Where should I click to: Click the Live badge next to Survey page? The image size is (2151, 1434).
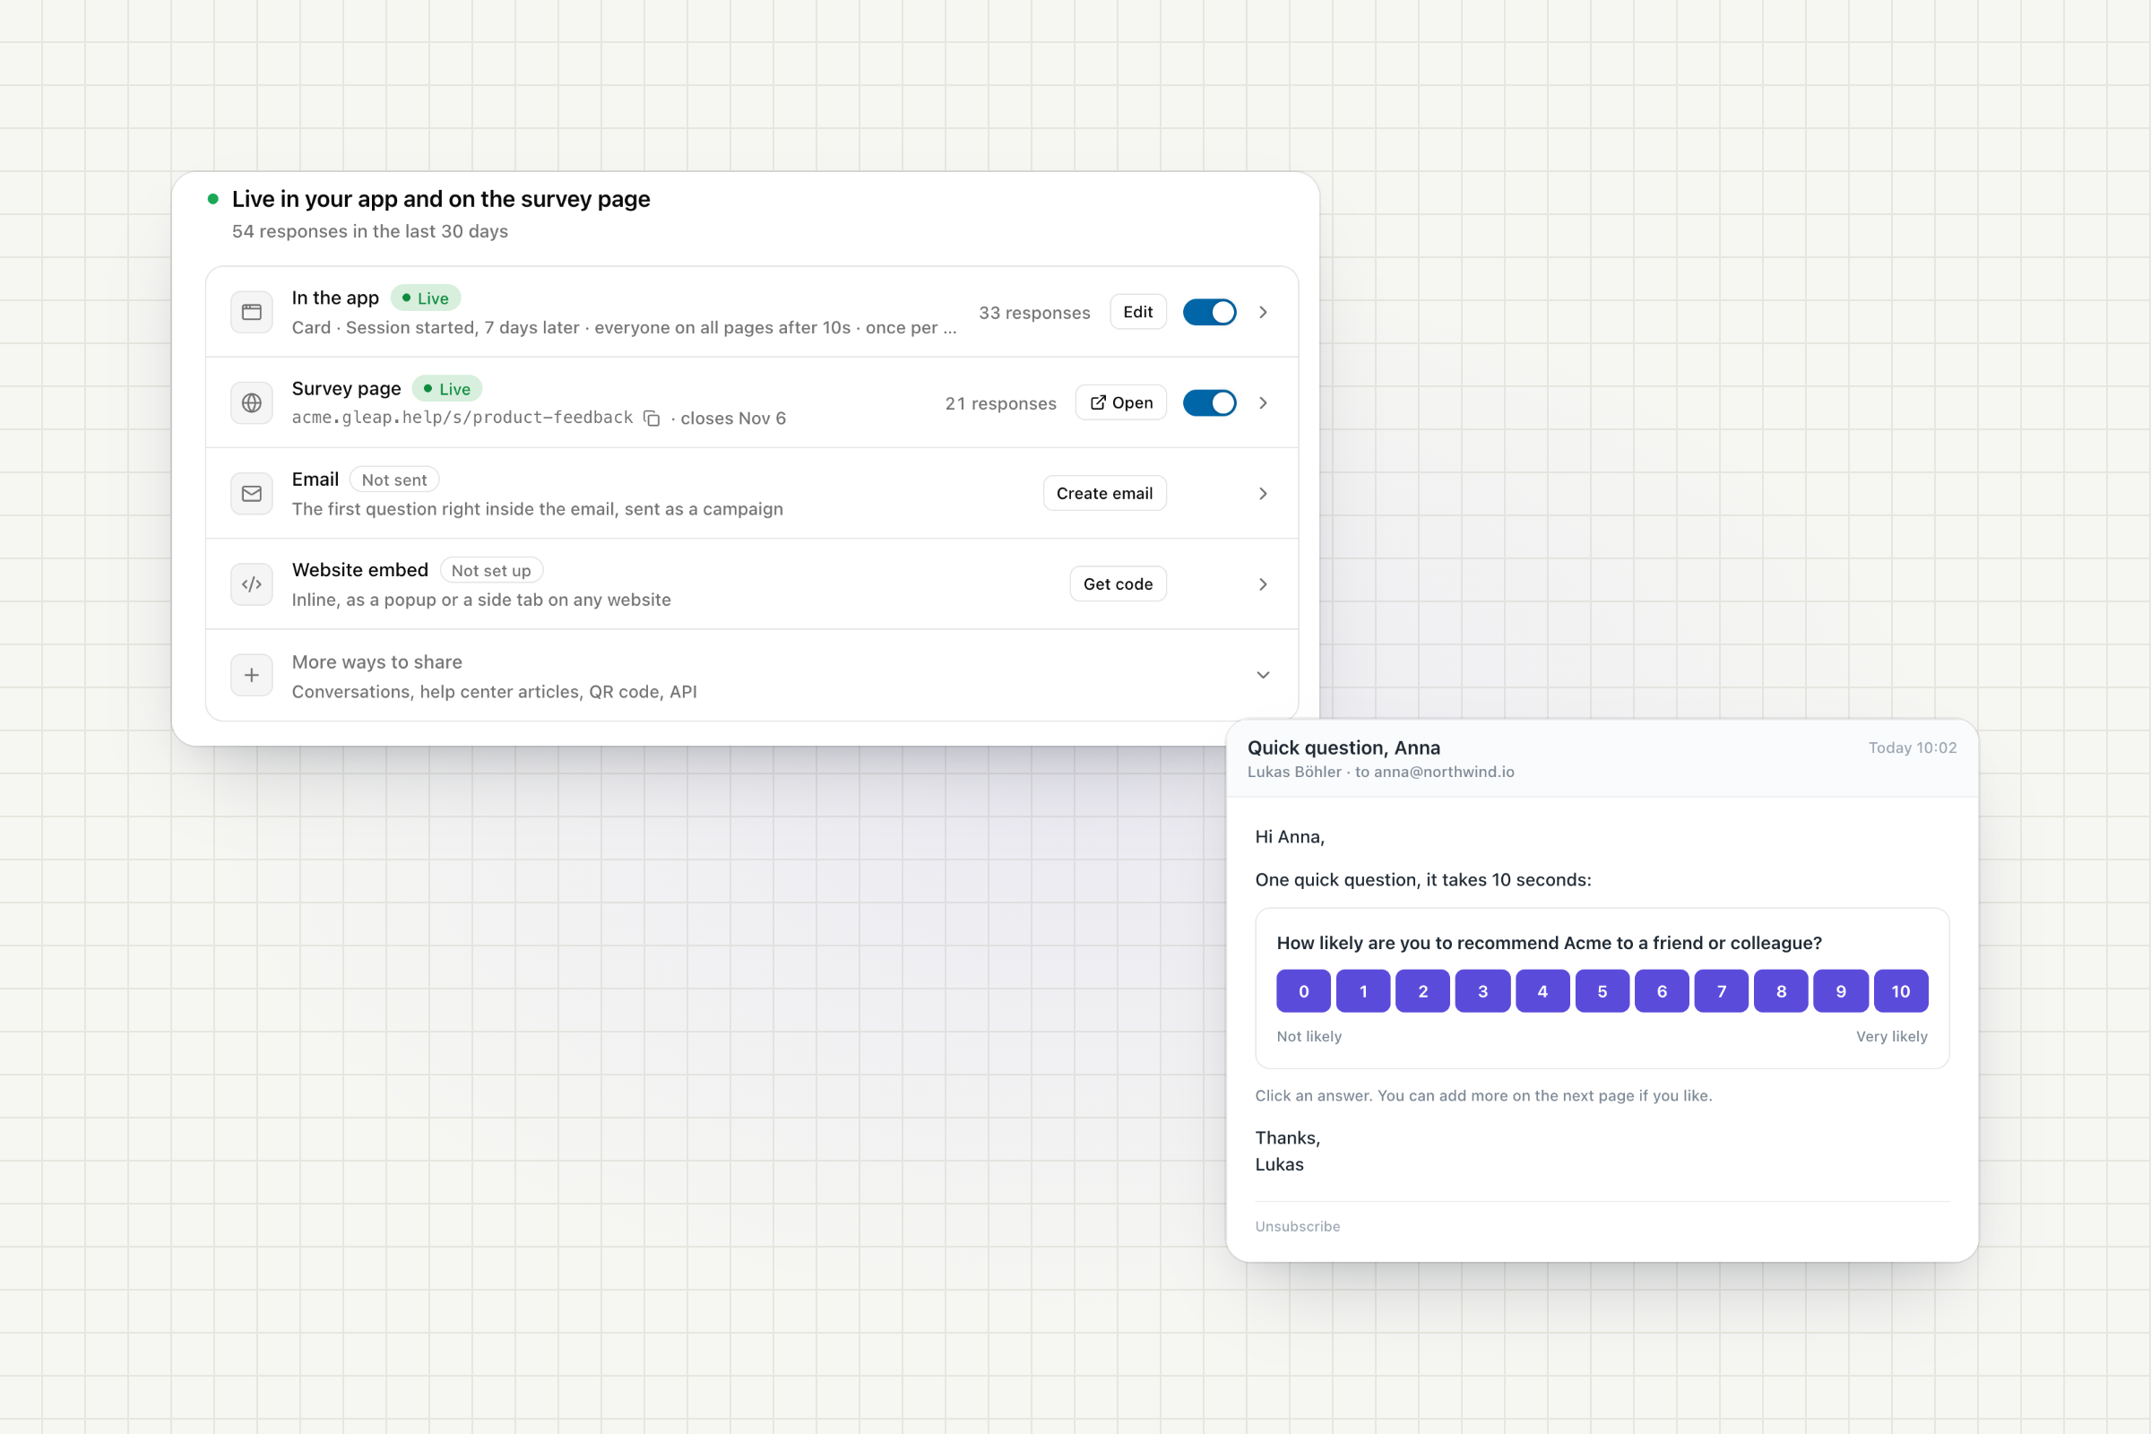coord(447,389)
